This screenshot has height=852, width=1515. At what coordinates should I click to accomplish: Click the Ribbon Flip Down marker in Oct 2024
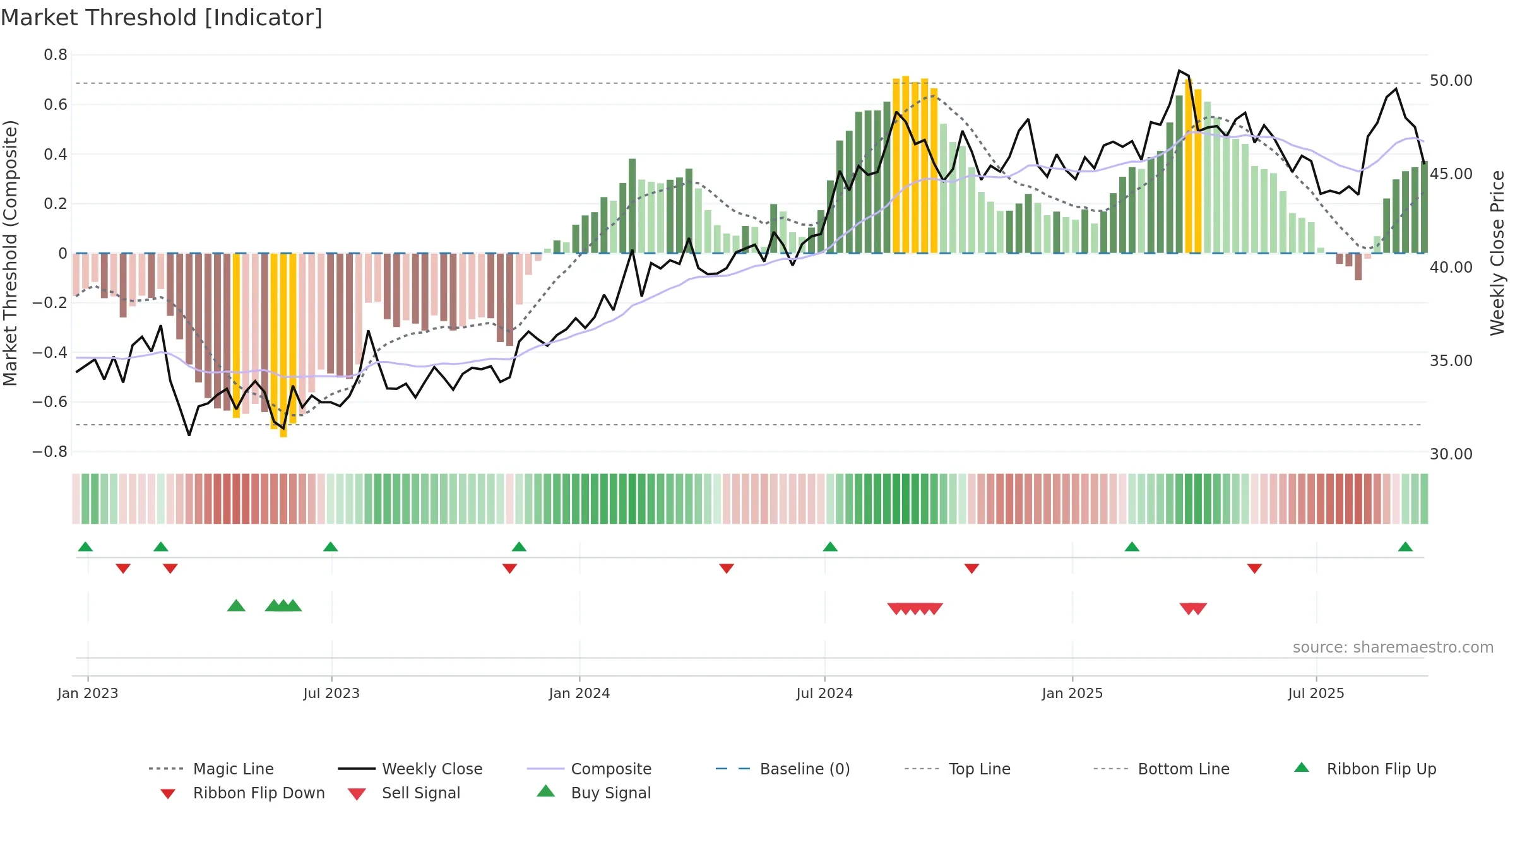click(x=971, y=569)
